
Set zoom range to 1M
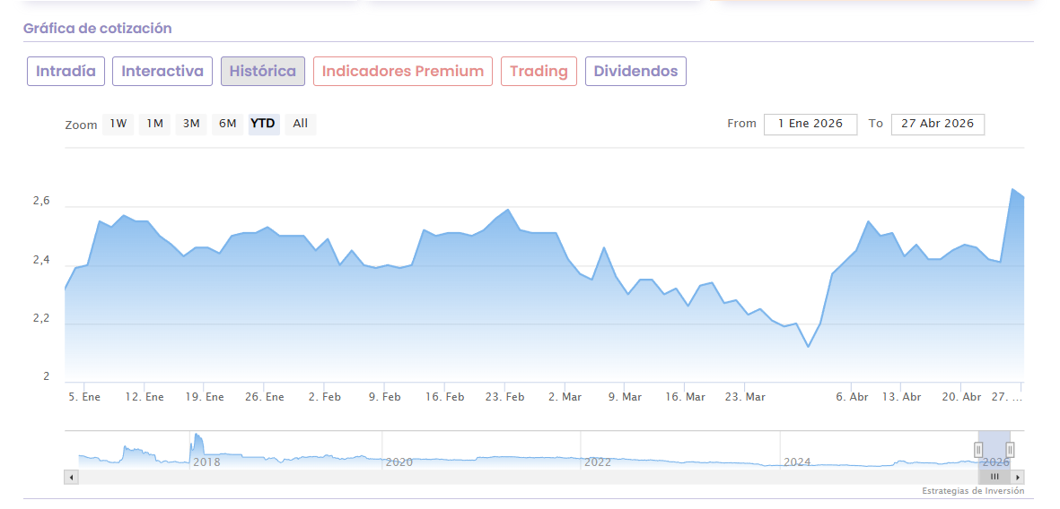[155, 124]
